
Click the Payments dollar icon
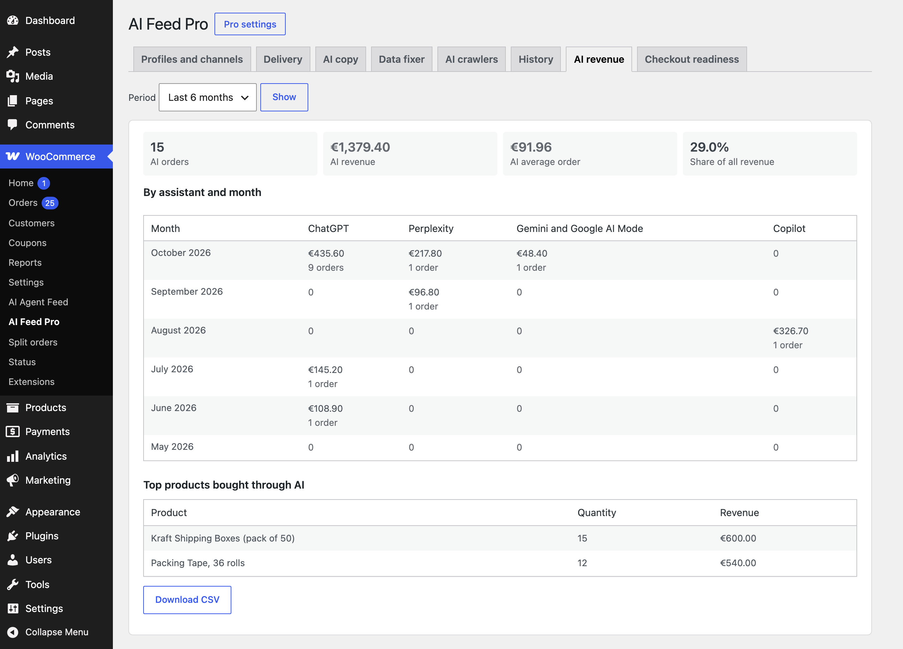point(13,431)
